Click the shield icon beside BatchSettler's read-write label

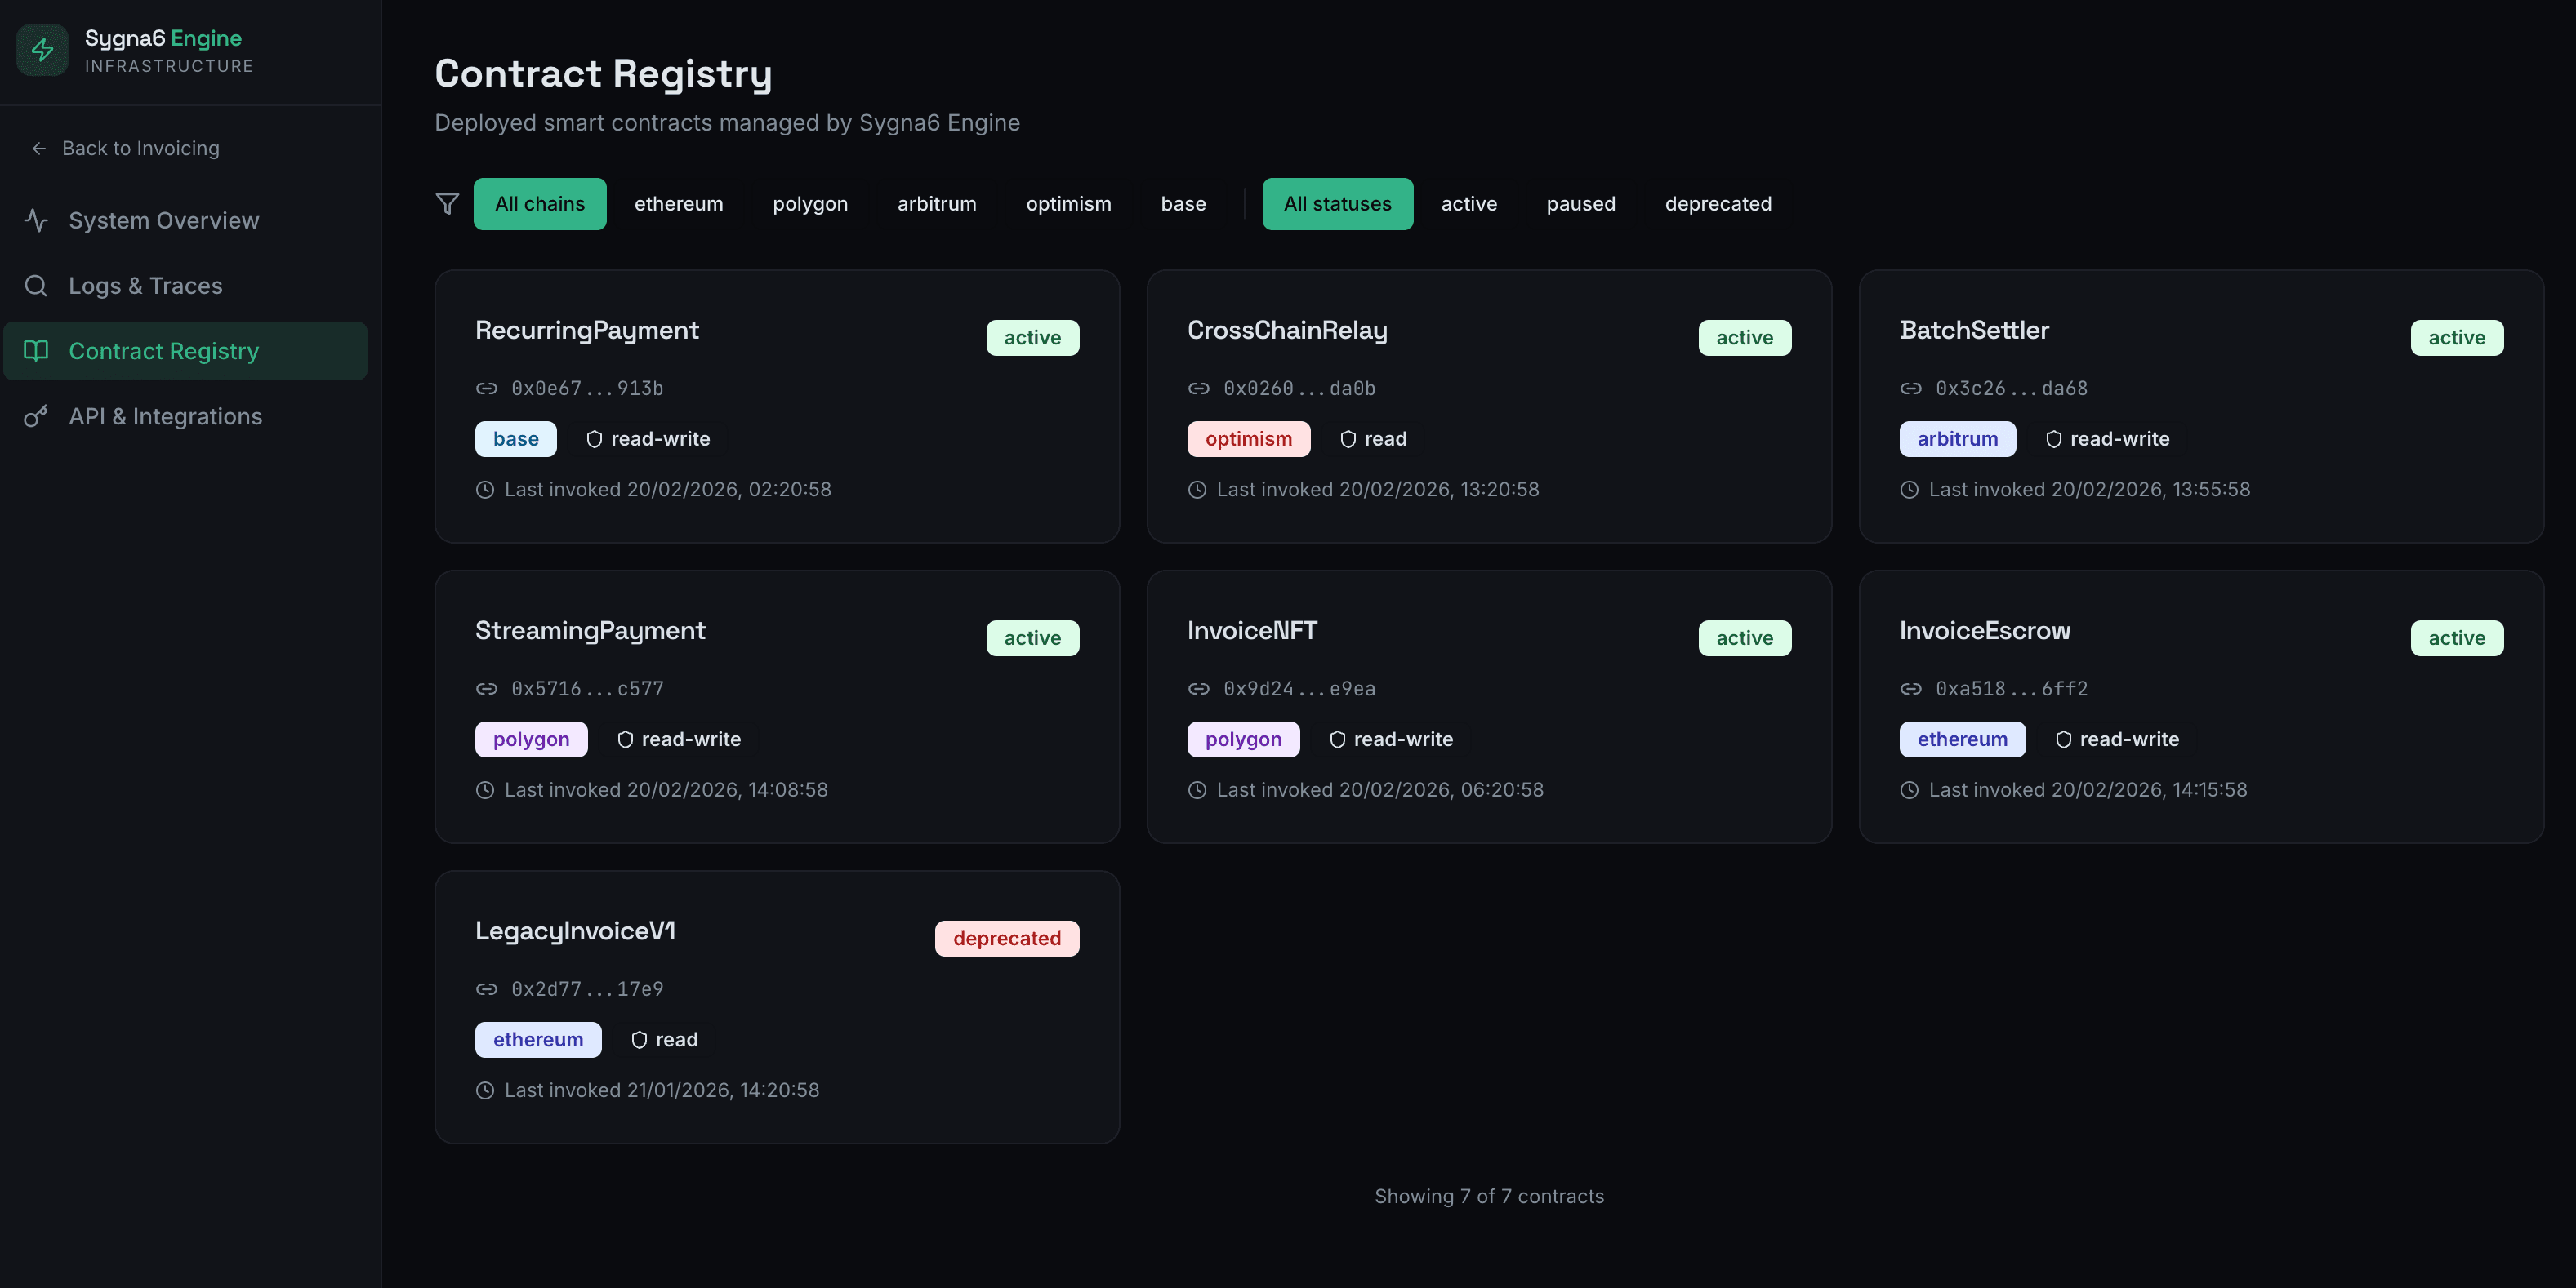pyautogui.click(x=2054, y=438)
